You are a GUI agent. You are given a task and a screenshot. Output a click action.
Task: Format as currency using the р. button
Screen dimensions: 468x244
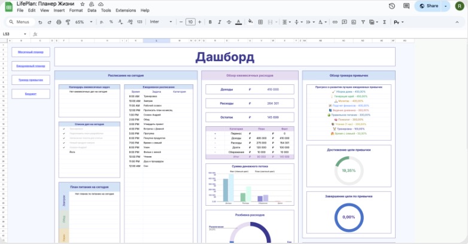(102, 22)
